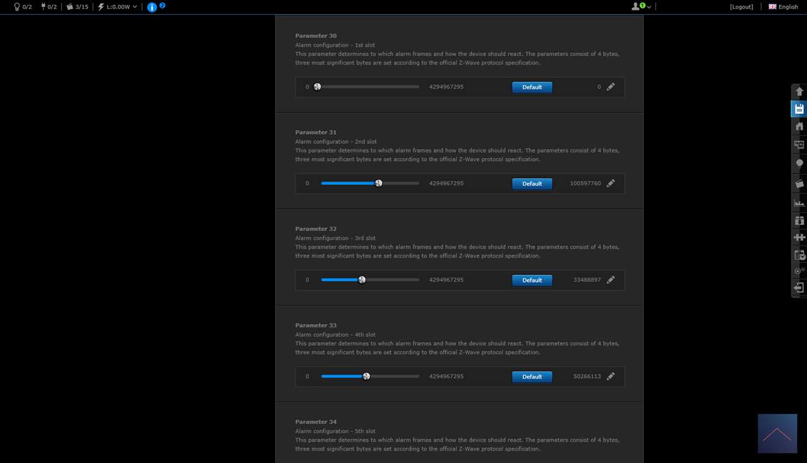807x463 pixels.
Task: Click the Parameter 32 value 33488897
Action: pos(587,280)
